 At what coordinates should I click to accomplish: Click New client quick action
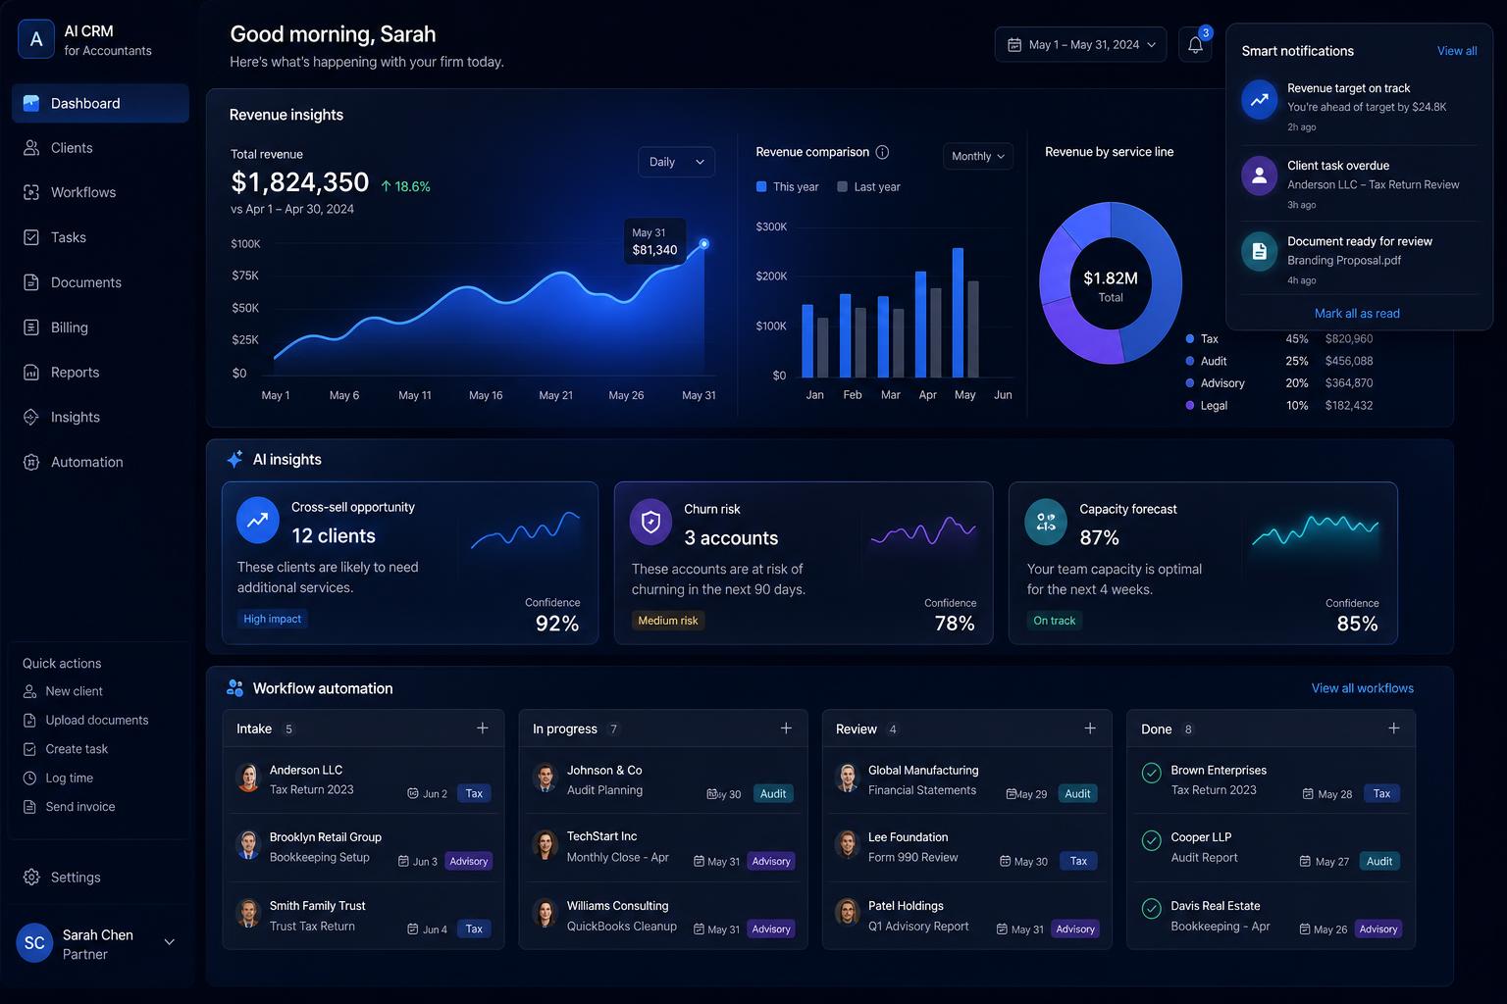click(63, 691)
